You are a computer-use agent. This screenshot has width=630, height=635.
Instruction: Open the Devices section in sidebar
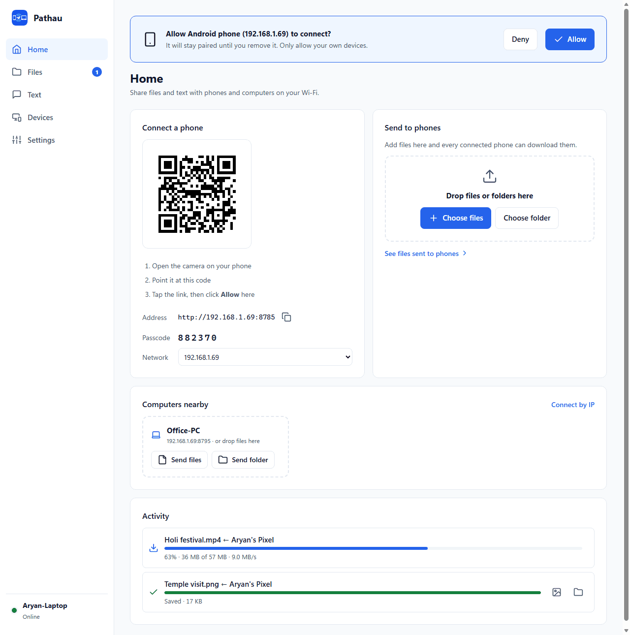pyautogui.click(x=57, y=117)
